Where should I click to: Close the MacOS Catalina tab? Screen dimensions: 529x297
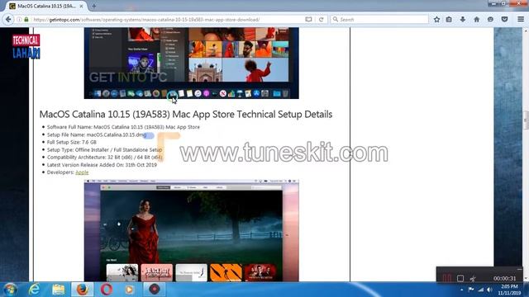(81, 6)
